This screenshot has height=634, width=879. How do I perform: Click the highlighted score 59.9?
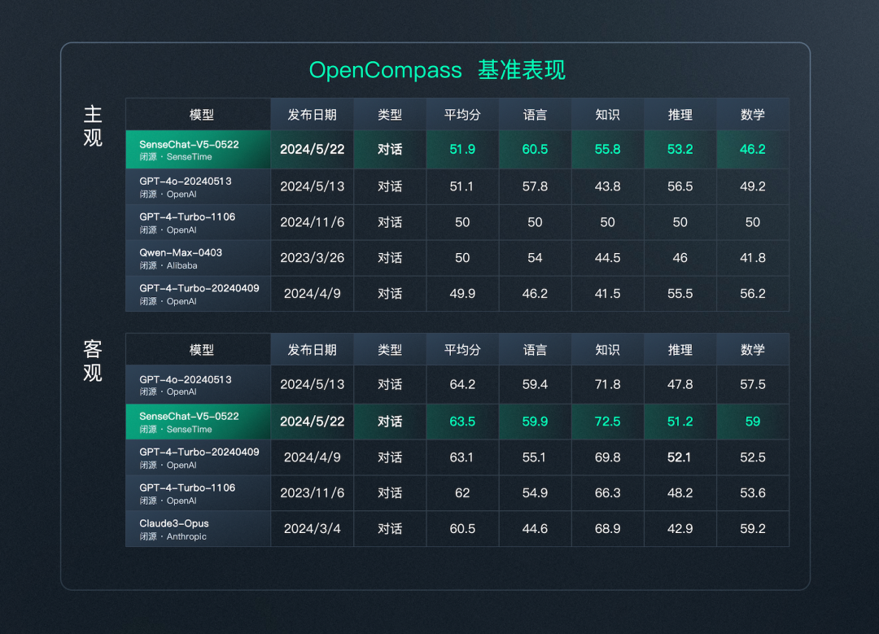pos(535,422)
